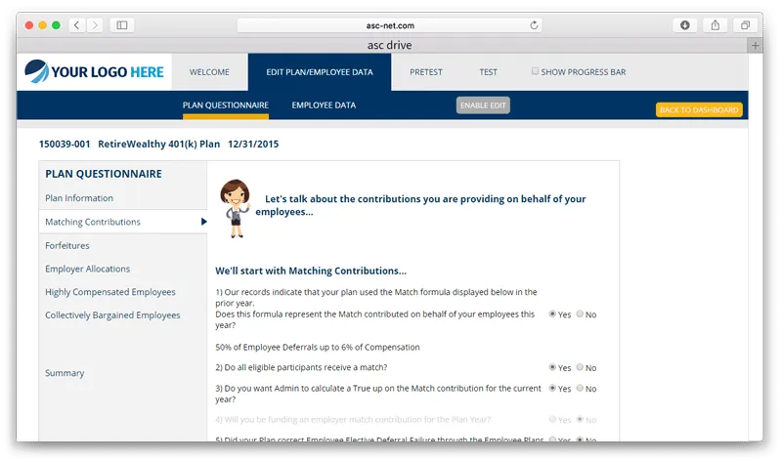The width and height of the screenshot is (782, 461).
Task: Select Yes for True up calculation question
Action: click(553, 388)
